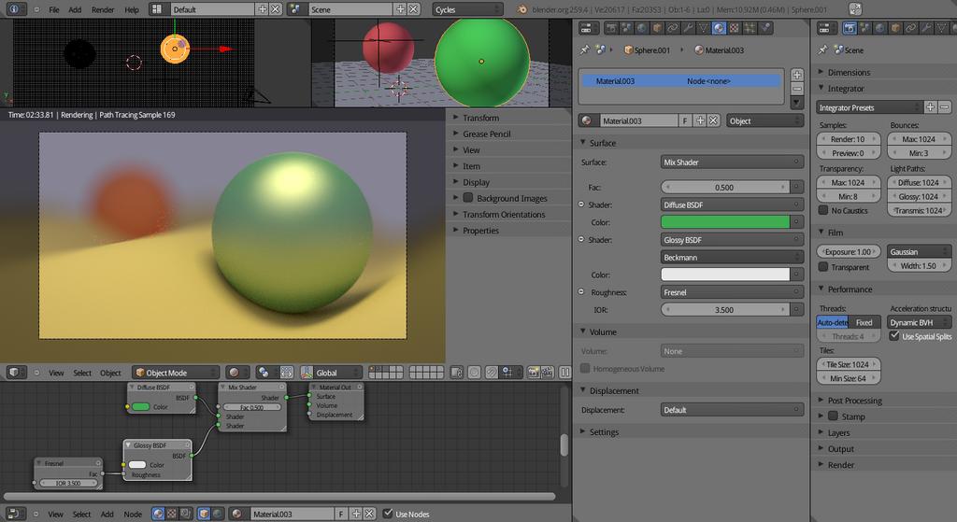Toggle the Use Spatial Splits checkbox

pyautogui.click(x=894, y=336)
